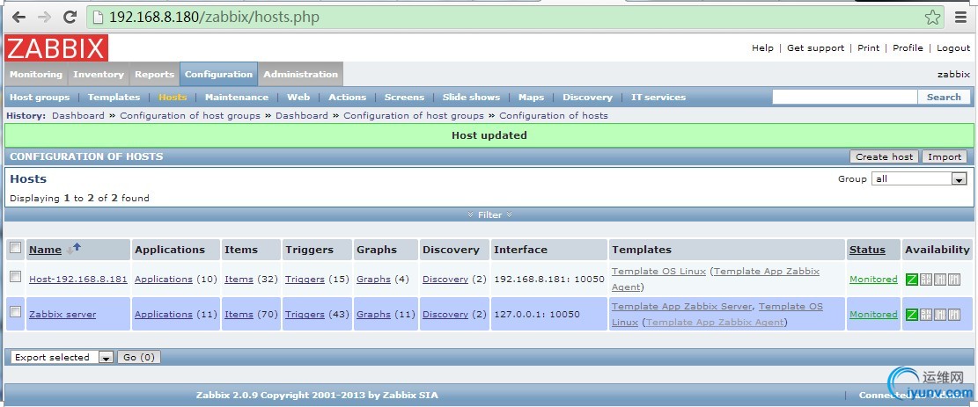978x407 pixels.
Task: Open Discovery (2) for Host-192.168.8.181
Action: tap(445, 280)
